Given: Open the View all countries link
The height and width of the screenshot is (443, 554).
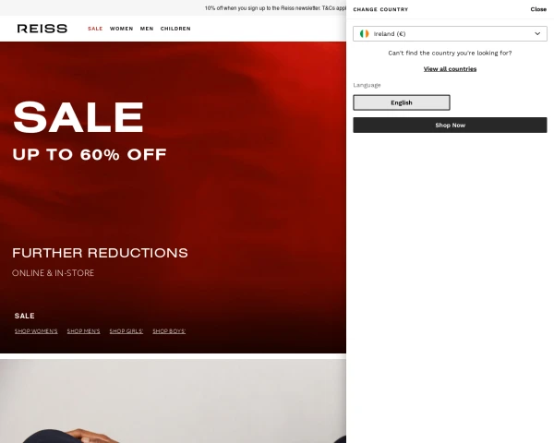Looking at the screenshot, I should pyautogui.click(x=450, y=69).
